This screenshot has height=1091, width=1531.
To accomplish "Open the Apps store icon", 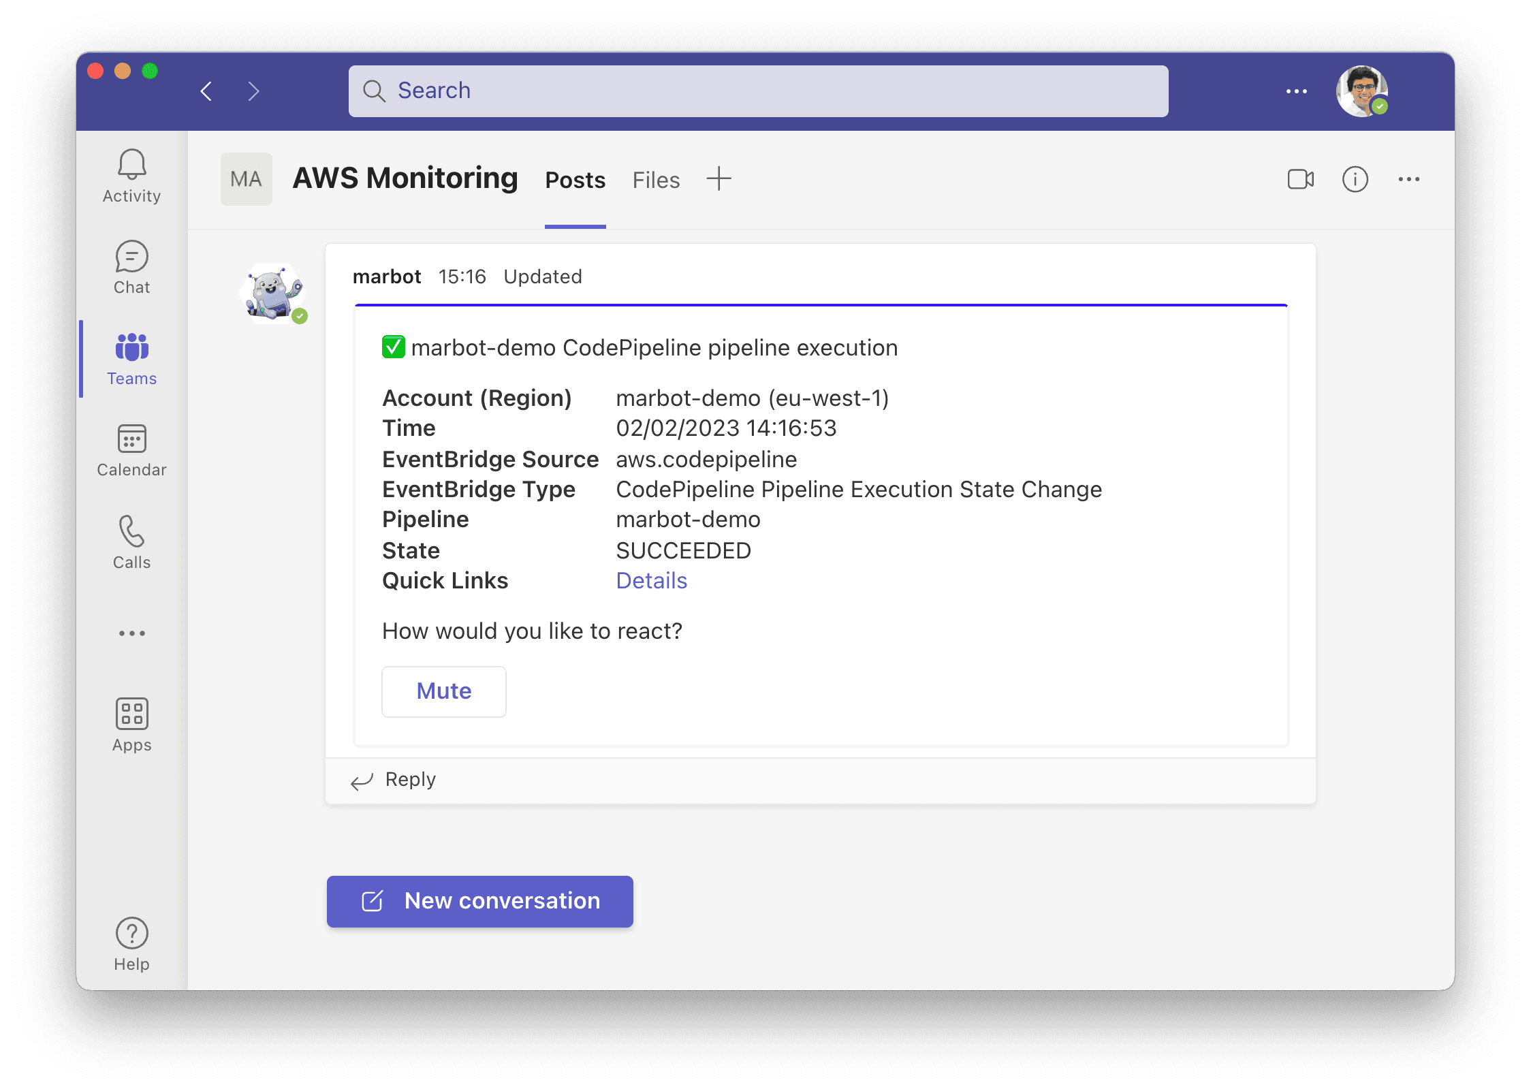I will point(131,725).
